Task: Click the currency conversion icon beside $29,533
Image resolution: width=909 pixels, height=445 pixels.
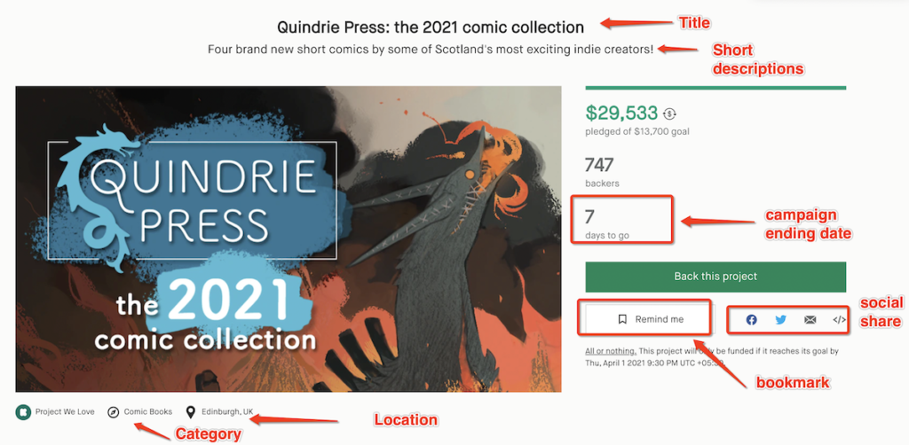Action: click(670, 113)
